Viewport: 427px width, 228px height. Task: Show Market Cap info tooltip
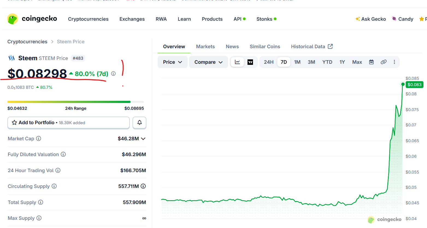pyautogui.click(x=39, y=138)
